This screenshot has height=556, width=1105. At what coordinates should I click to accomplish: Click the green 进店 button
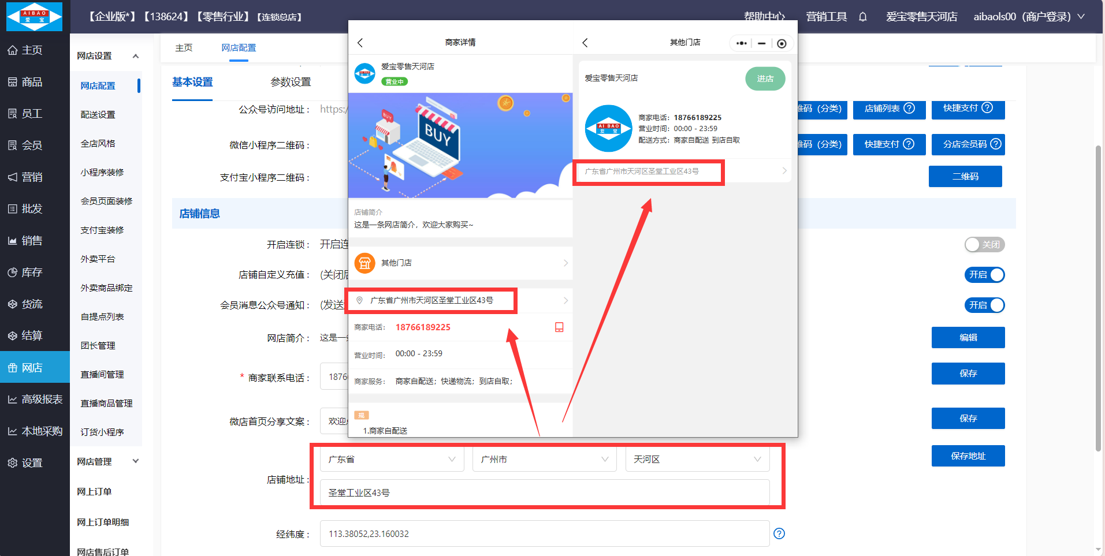tap(765, 79)
